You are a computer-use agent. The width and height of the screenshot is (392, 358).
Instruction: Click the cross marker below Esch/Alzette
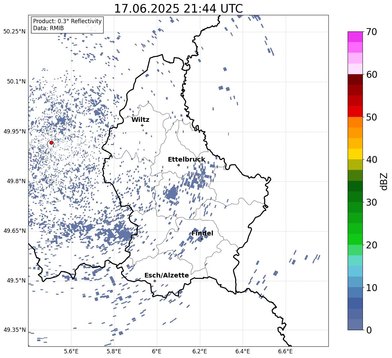tap(155, 281)
